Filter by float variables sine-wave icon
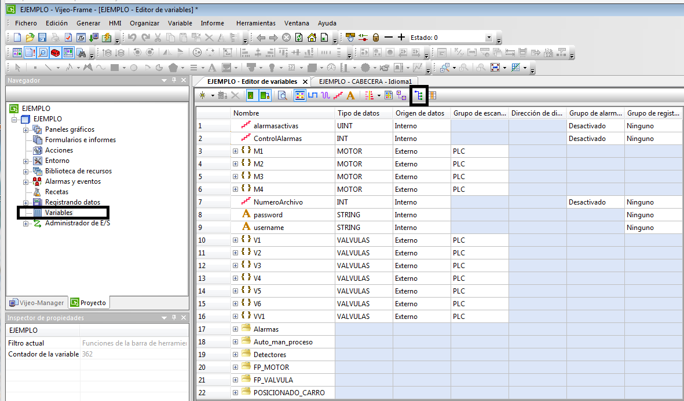Image resolution: width=684 pixels, height=401 pixels. pyautogui.click(x=325, y=95)
